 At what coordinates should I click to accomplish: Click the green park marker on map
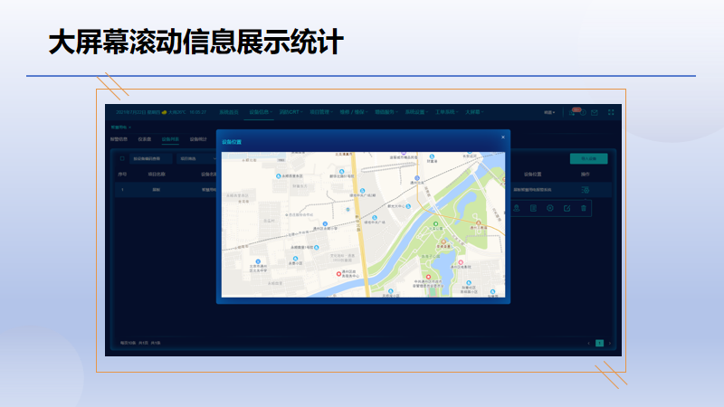click(435, 223)
